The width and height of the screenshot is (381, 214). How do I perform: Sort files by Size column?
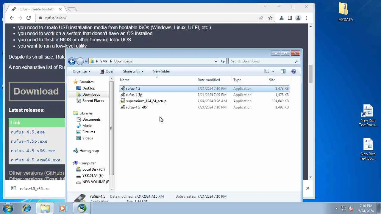click(279, 80)
